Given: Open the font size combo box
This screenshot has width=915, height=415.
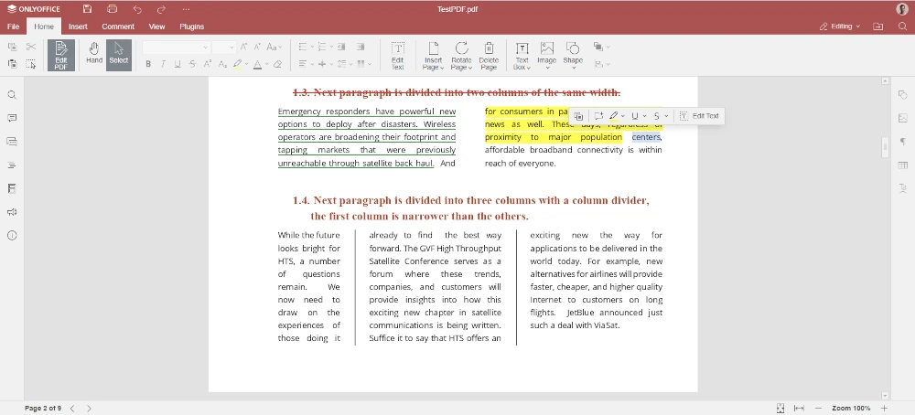Looking at the screenshot, I should pyautogui.click(x=223, y=48).
